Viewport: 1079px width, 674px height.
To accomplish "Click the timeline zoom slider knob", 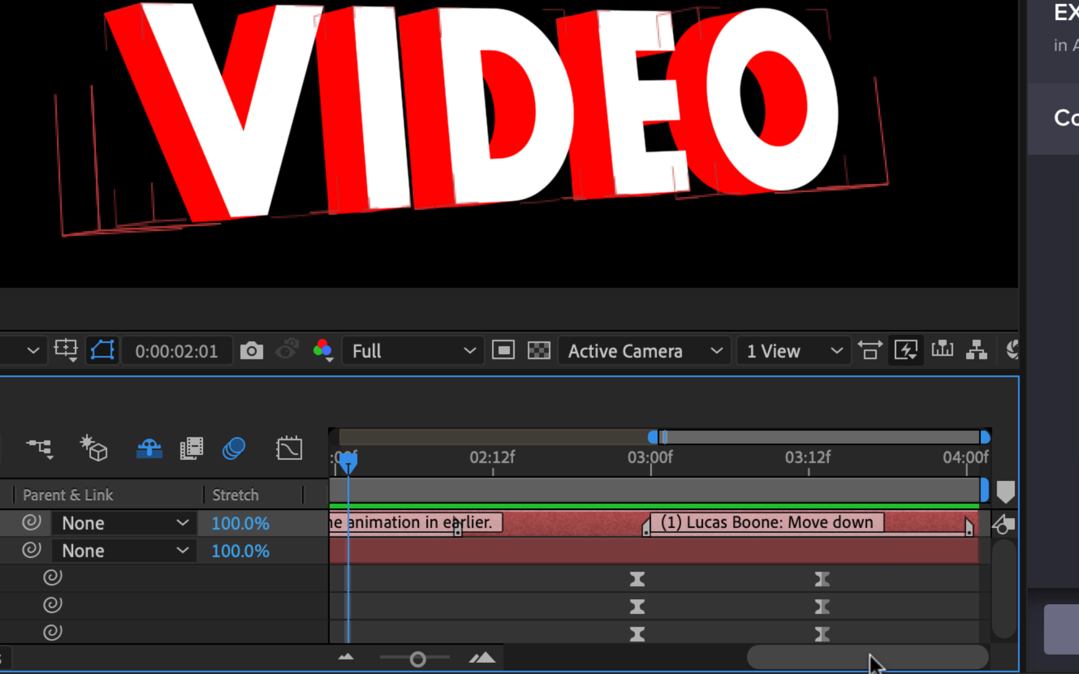I will [418, 659].
